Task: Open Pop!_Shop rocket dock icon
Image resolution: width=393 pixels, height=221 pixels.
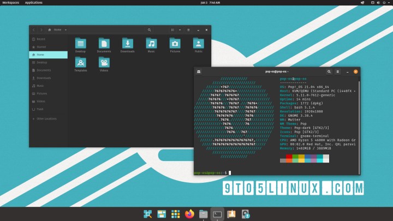Action: pos(231,214)
